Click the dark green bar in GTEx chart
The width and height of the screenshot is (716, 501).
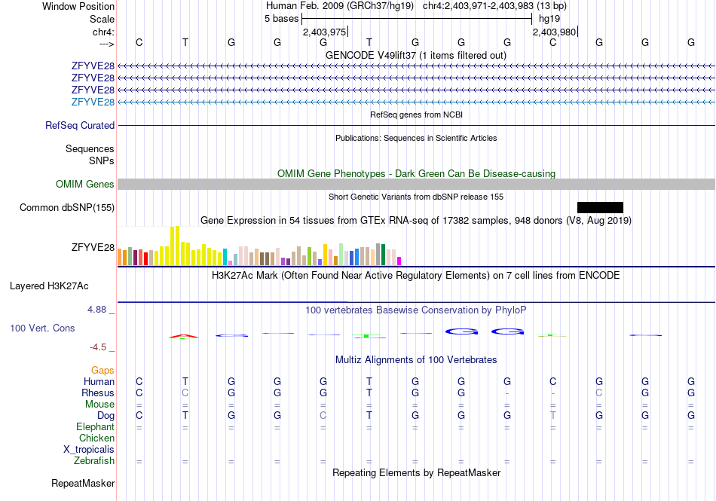(383, 255)
